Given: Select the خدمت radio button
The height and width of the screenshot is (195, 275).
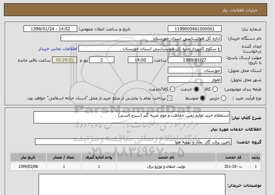Looking at the screenshot, I should 196,89.
